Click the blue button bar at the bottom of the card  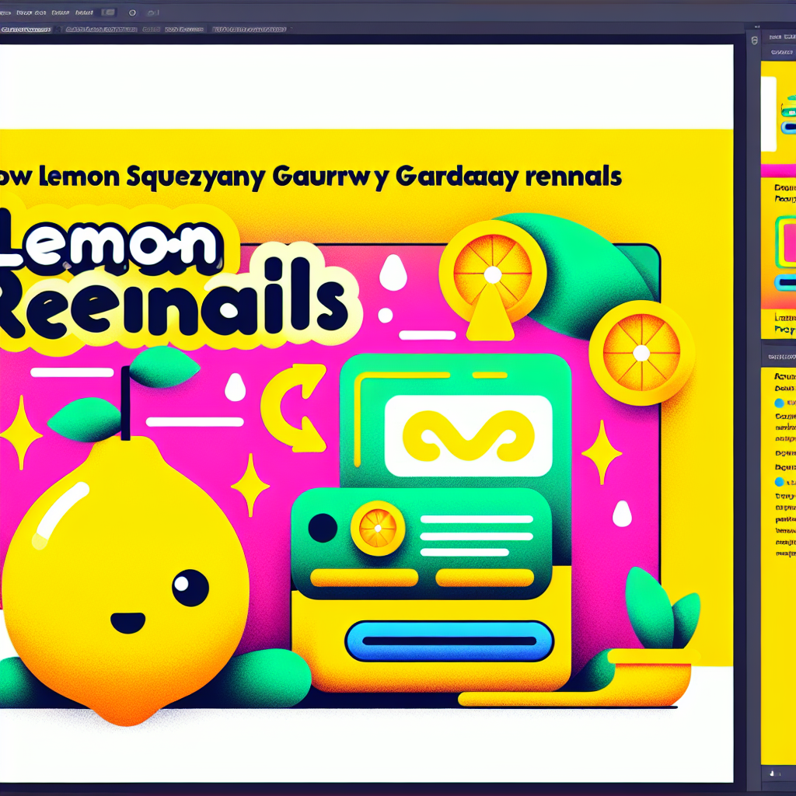449,640
